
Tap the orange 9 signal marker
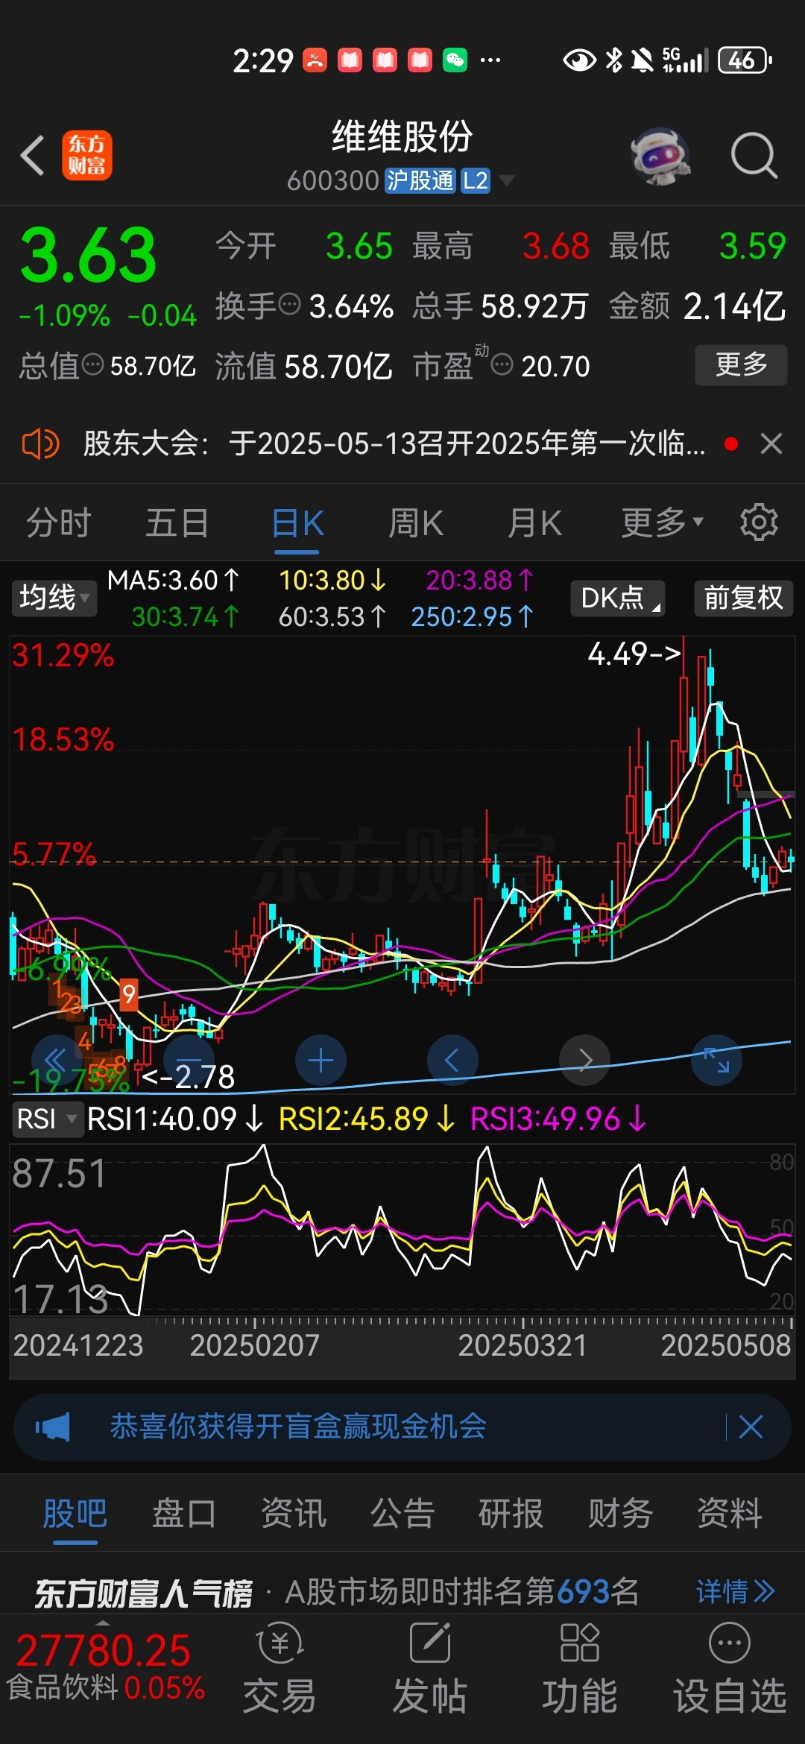pos(129,995)
